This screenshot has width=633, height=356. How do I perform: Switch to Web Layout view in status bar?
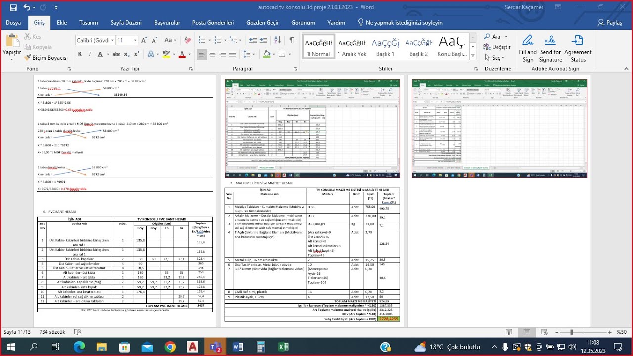point(543,332)
